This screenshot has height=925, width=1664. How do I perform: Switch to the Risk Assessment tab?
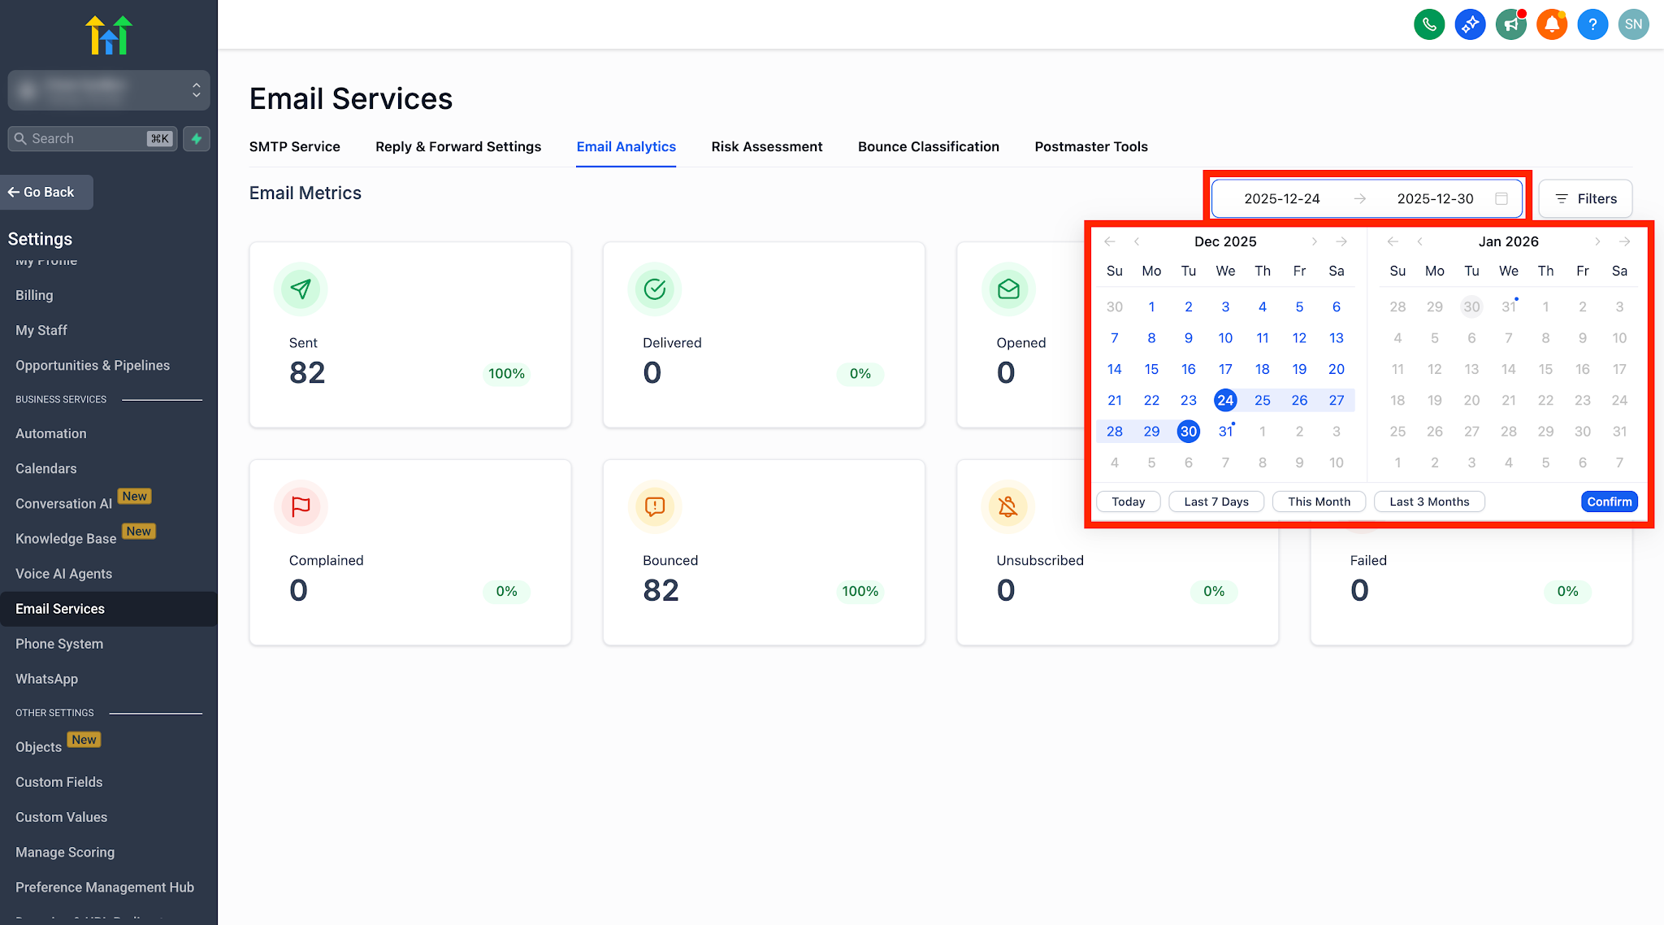766,146
